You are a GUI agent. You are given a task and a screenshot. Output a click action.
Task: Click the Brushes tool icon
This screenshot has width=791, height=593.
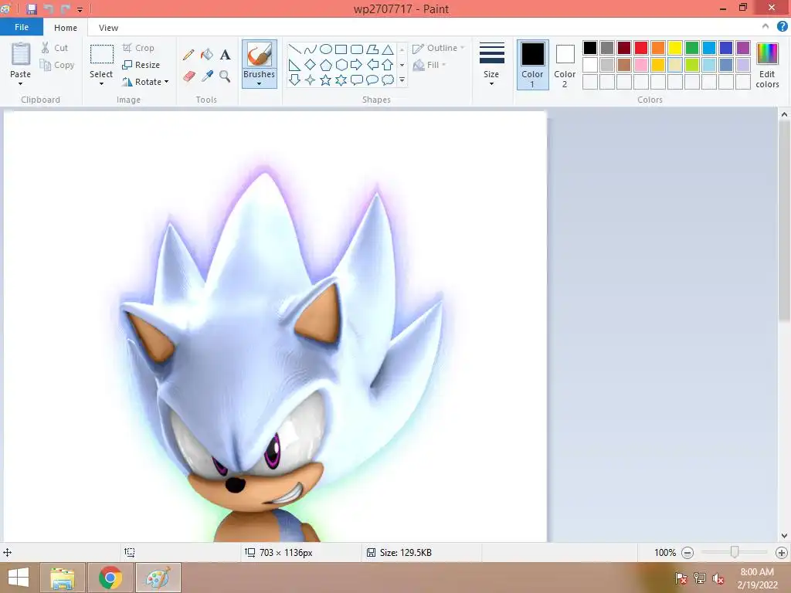tap(260, 54)
